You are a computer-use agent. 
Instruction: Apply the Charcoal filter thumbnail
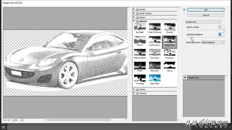point(169,27)
